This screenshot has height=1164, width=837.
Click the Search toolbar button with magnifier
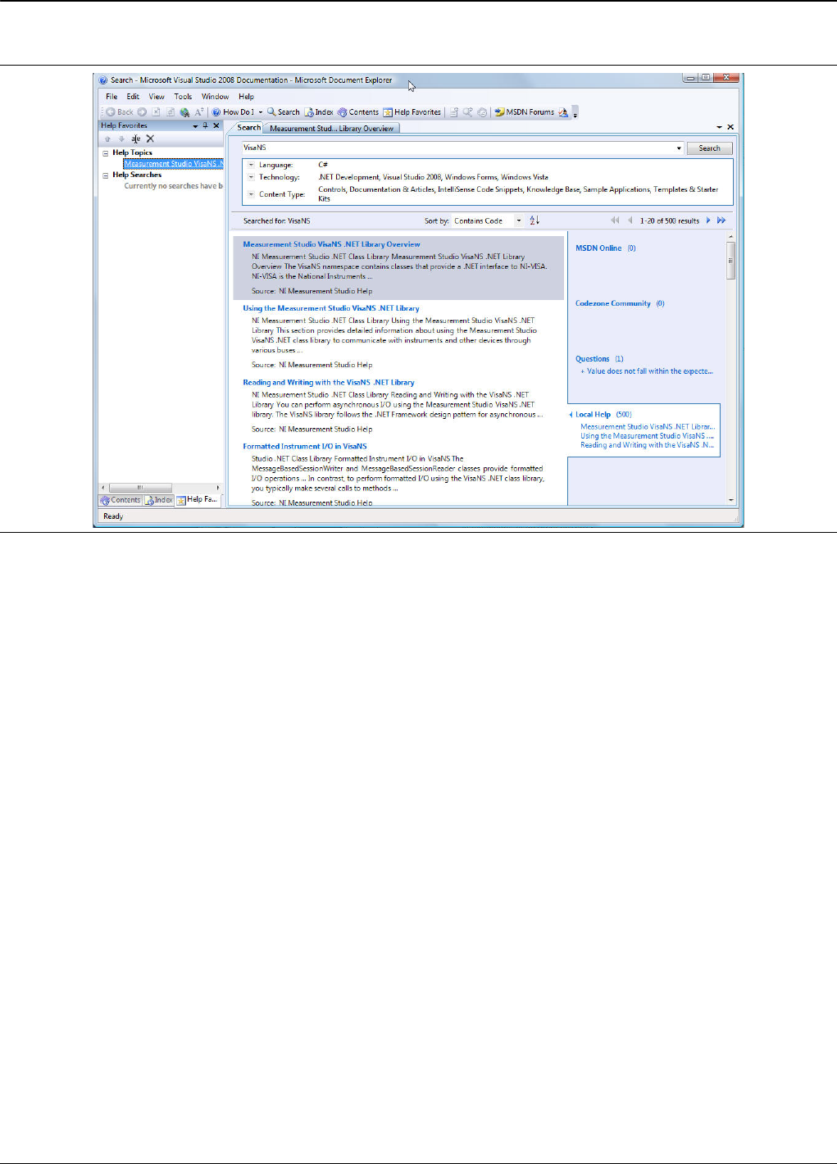(284, 112)
